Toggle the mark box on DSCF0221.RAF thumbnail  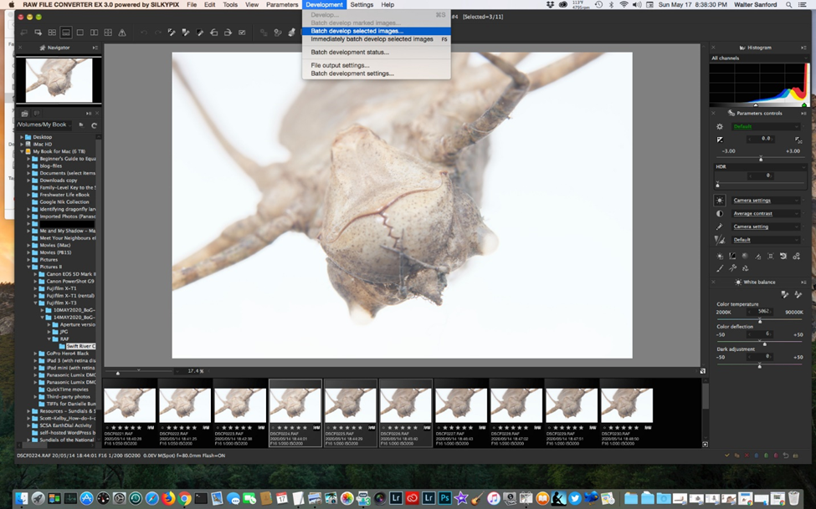[x=106, y=427]
